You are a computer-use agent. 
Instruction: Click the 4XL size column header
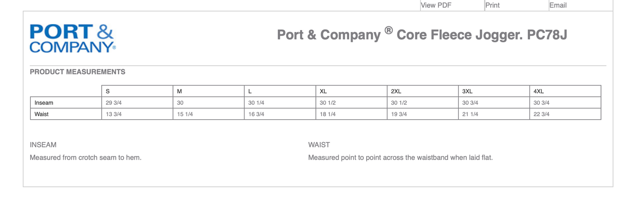point(539,91)
